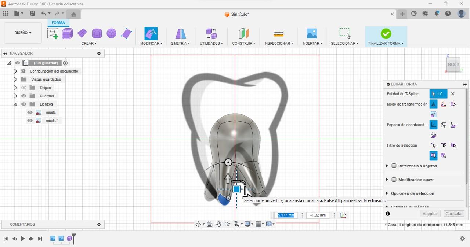Select vertex selection filter icon

pos(434,145)
